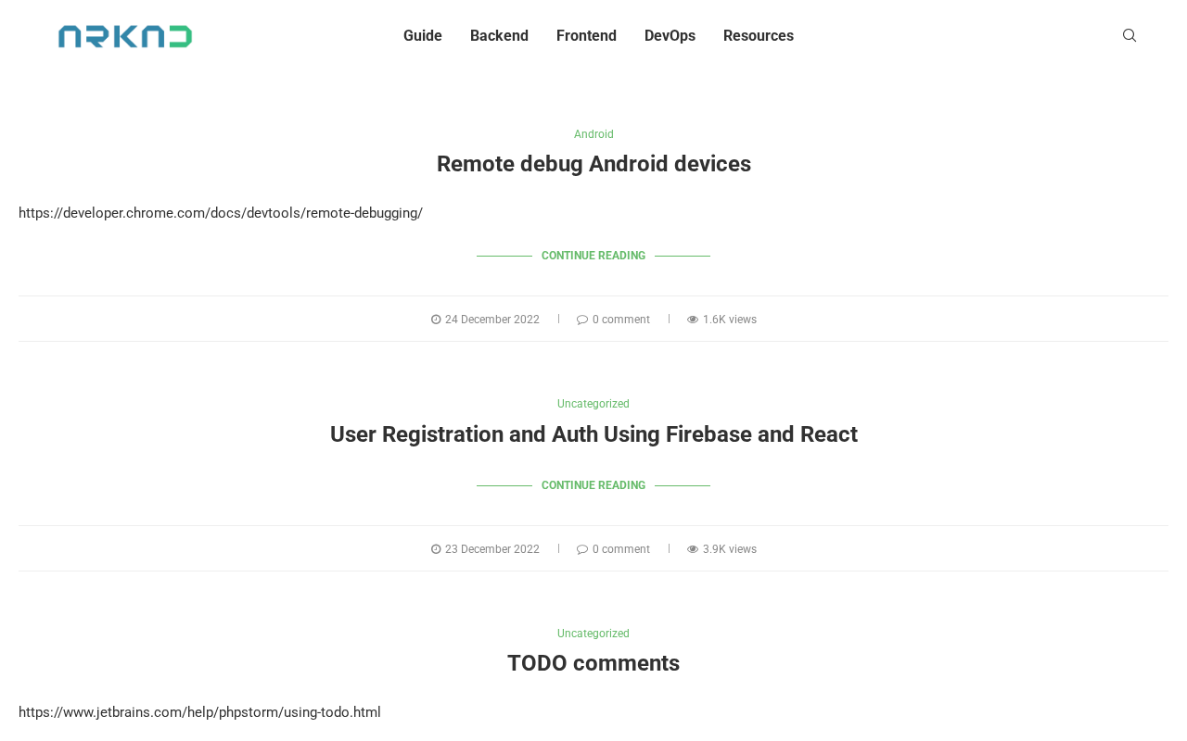Click the clock icon beside 24 December 2022
Image resolution: width=1187 pixels, height=741 pixels.
pos(436,320)
